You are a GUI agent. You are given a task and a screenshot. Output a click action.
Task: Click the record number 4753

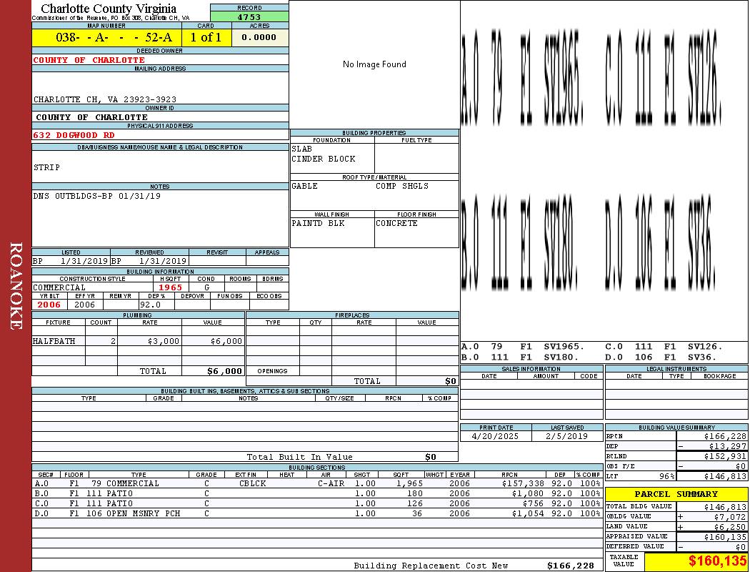click(x=249, y=16)
